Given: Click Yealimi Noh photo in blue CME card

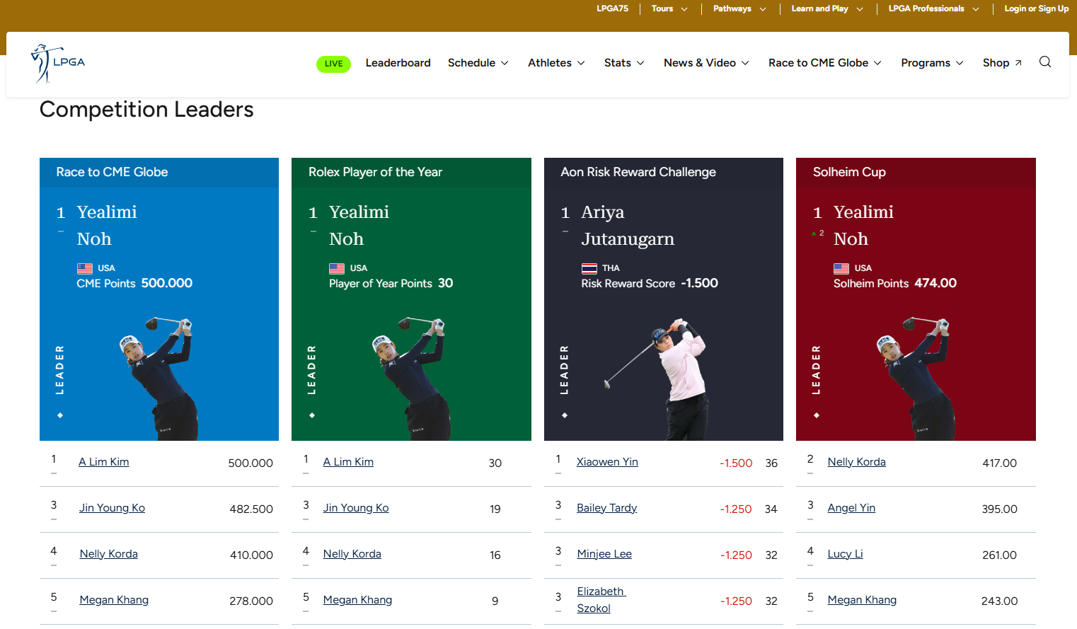Looking at the screenshot, I should coord(159,379).
